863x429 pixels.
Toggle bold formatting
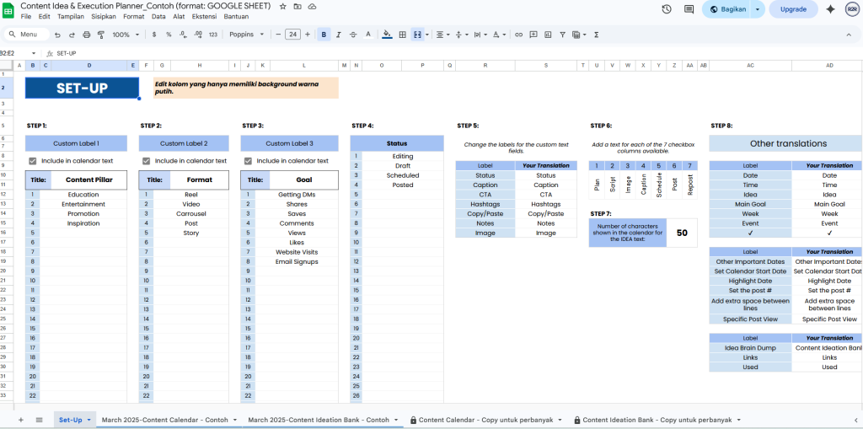(x=324, y=35)
